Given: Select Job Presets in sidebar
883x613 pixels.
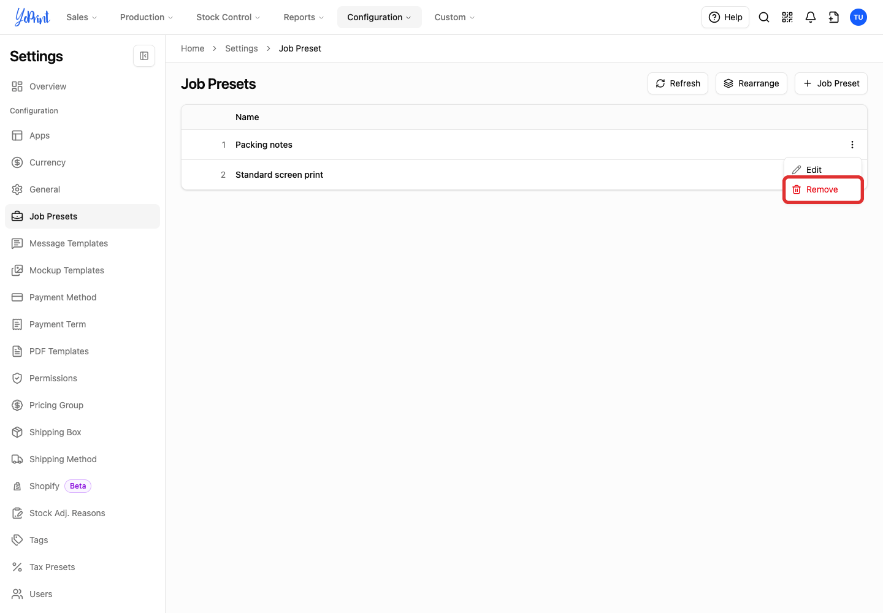Looking at the screenshot, I should point(82,216).
